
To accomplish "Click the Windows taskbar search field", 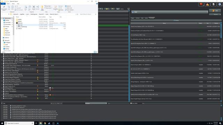I will click(19, 123).
